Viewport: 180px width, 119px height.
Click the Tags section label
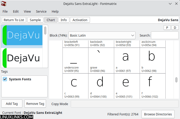tap(4, 72)
